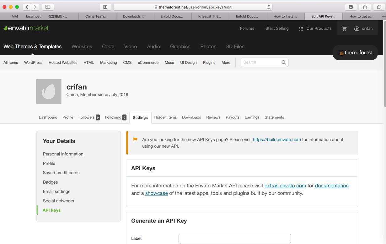Go forward with Safari forward arrow
The height and width of the screenshot is (244, 386).
pyautogui.click(x=35, y=7)
